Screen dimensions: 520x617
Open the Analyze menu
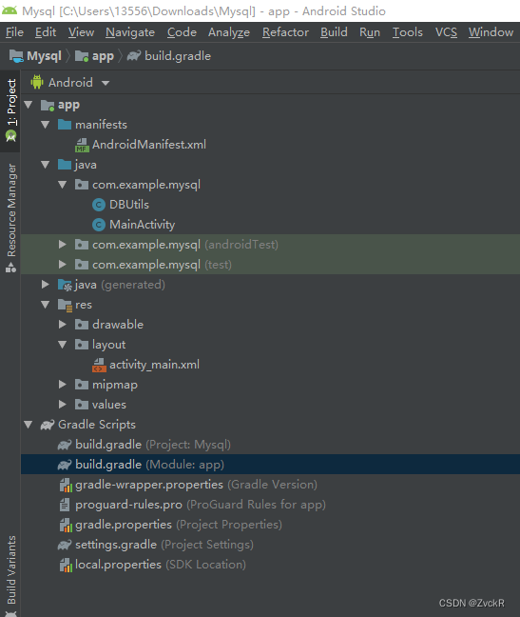pyautogui.click(x=229, y=31)
